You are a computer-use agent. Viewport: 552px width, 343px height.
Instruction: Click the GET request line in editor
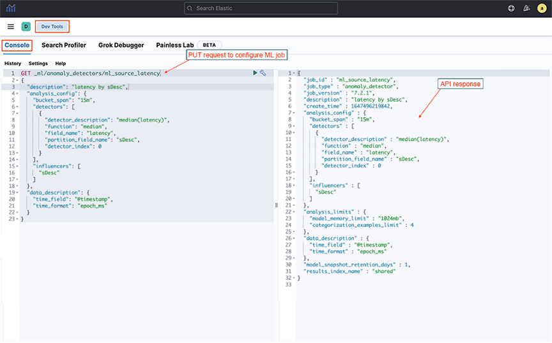[x=91, y=73]
